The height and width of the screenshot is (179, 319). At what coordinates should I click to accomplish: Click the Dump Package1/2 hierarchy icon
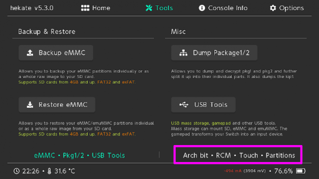pos(183,53)
